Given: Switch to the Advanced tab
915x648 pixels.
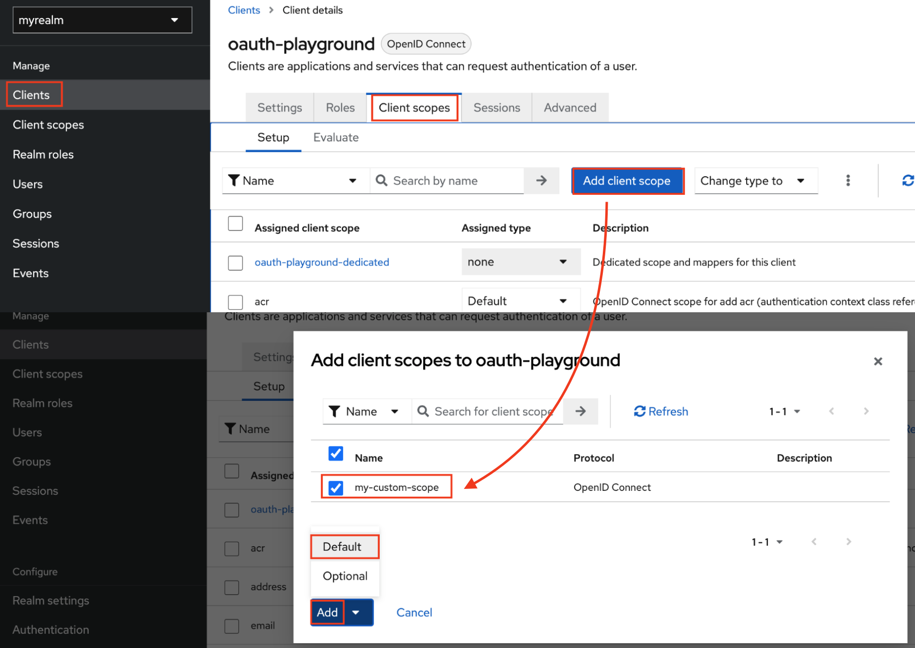Looking at the screenshot, I should pos(570,108).
